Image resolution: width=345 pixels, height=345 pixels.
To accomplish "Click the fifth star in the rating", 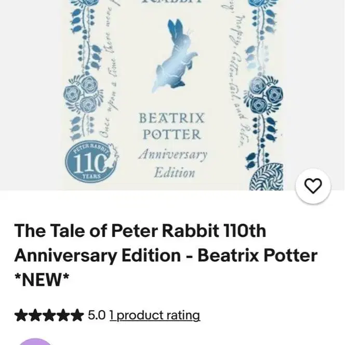I will click(x=77, y=315).
